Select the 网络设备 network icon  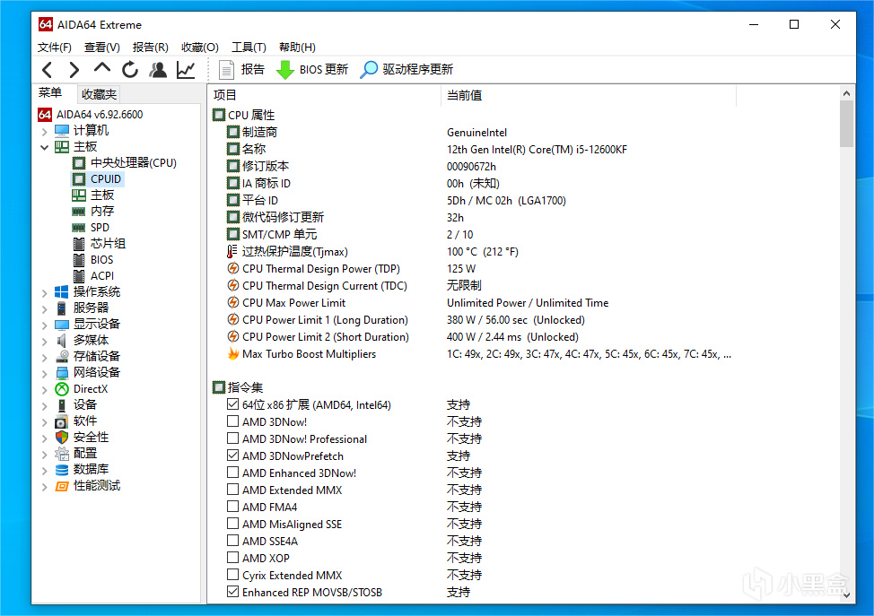pyautogui.click(x=62, y=373)
